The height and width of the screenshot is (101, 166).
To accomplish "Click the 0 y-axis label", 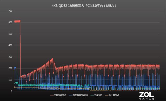I will [x=11, y=91].
